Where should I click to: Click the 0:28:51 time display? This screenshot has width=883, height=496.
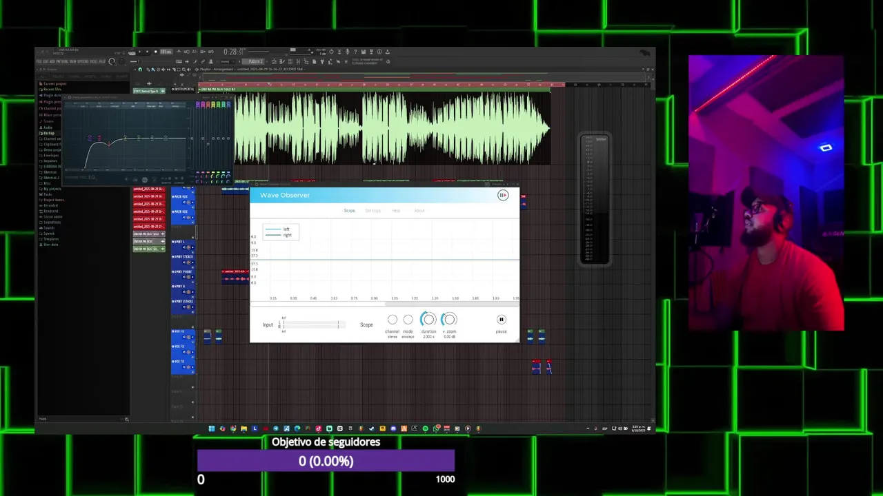(235, 52)
